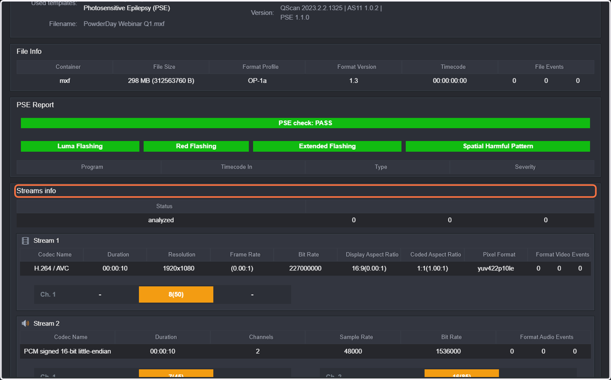Click the Type column header in PSE Report
The height and width of the screenshot is (380, 611).
pyautogui.click(x=381, y=167)
